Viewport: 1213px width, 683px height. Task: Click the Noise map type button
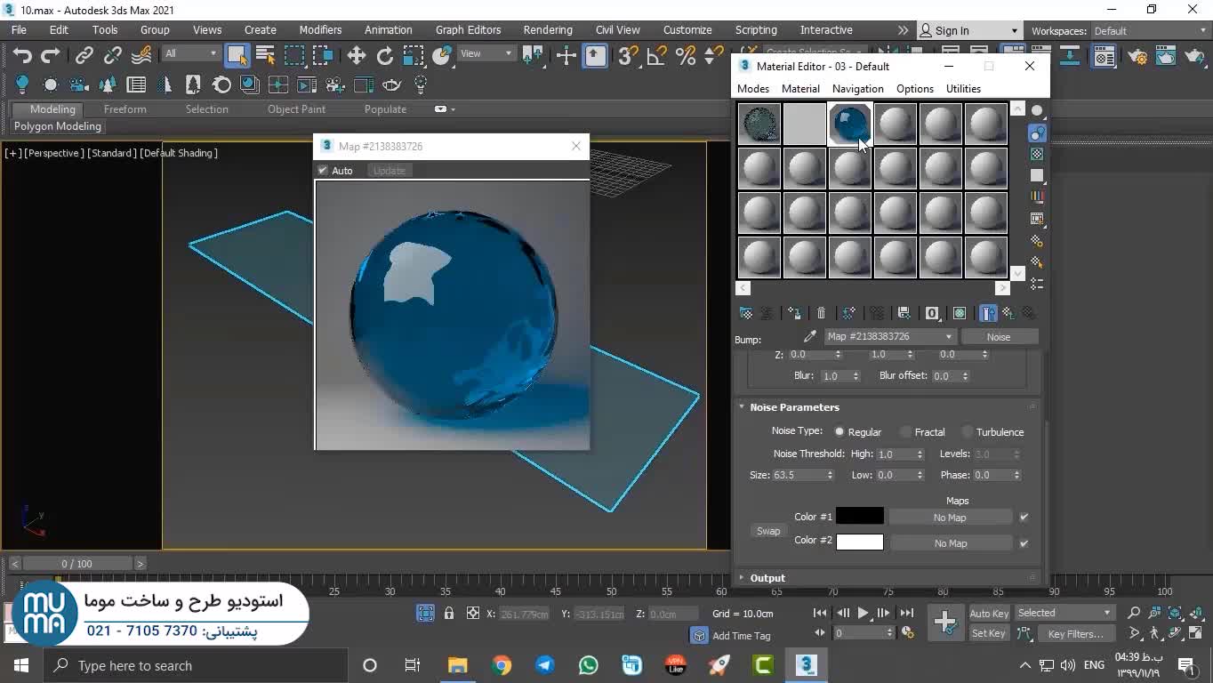(x=998, y=337)
